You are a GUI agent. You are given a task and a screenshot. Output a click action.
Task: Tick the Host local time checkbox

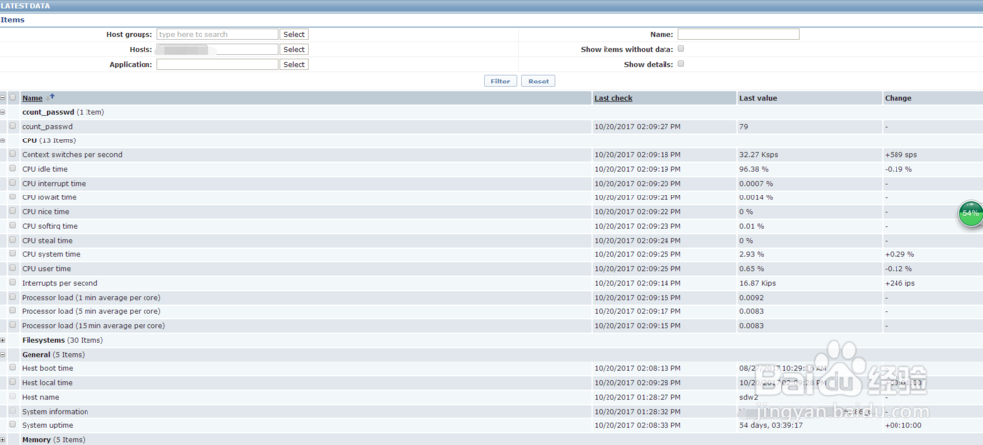click(13, 382)
